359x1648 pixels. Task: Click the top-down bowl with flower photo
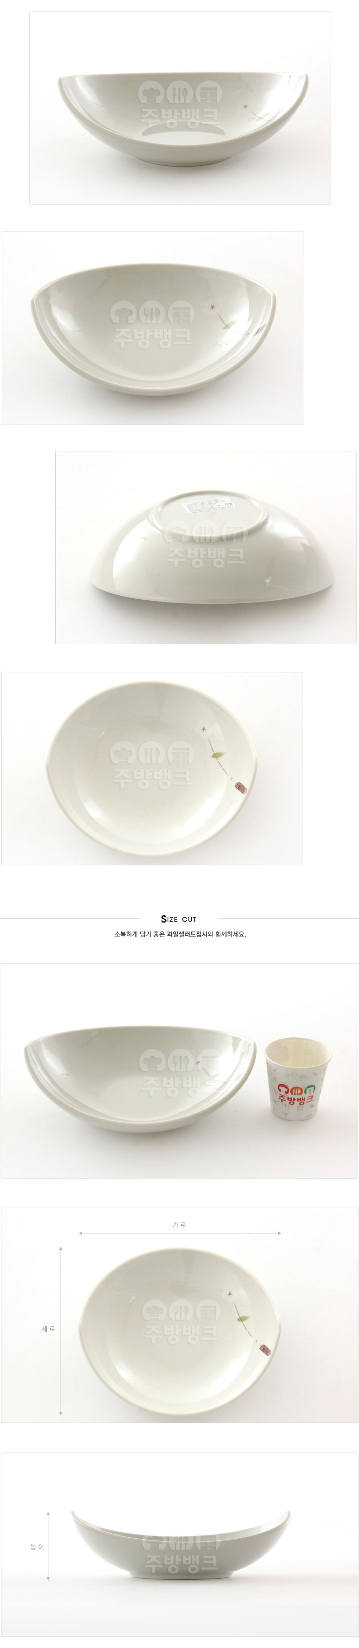coord(152,768)
